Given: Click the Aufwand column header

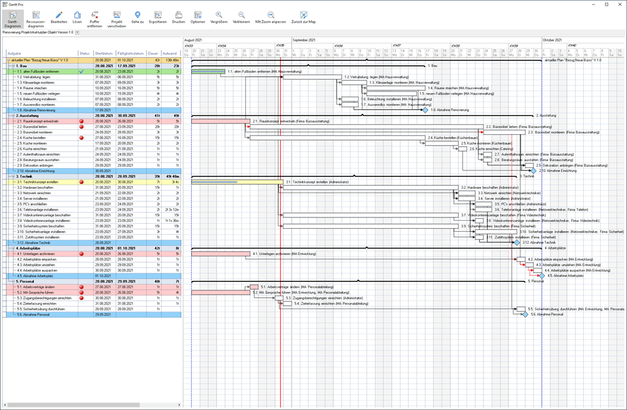Looking at the screenshot, I should 171,53.
